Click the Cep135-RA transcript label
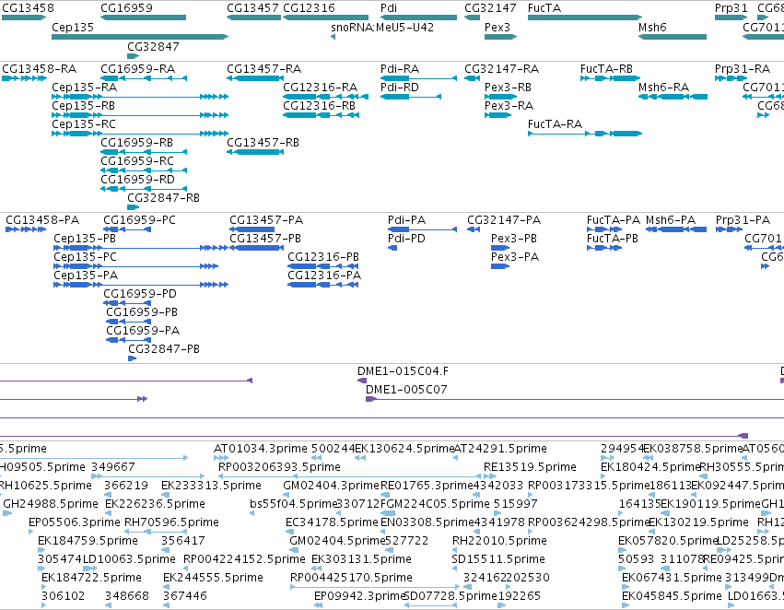The image size is (784, 610). (85, 88)
